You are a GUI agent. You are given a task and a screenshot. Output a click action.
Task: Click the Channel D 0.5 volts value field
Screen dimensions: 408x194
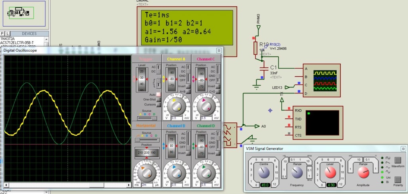click(206, 185)
